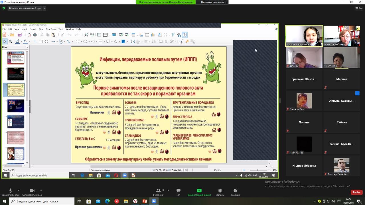The width and height of the screenshot is (365, 205).
Task: Mute microphone with Выключить звук
Action: click(11, 192)
